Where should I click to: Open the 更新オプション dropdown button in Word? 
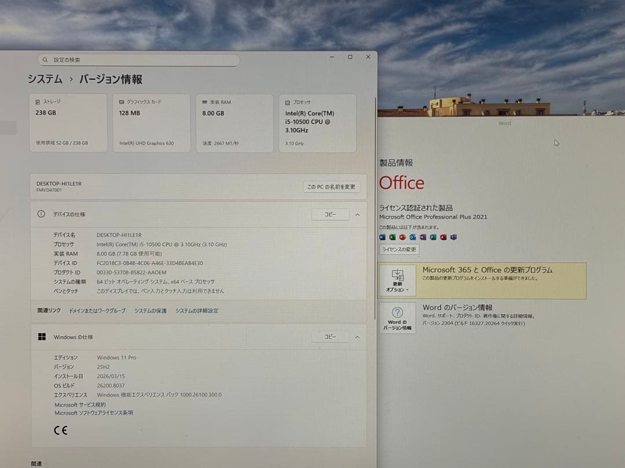398,281
